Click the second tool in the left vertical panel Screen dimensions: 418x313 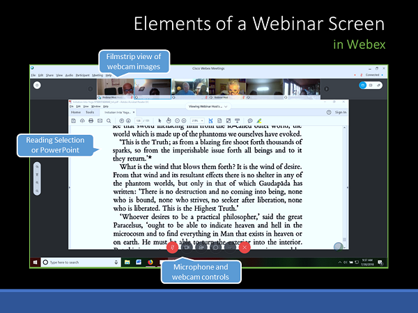click(x=37, y=175)
